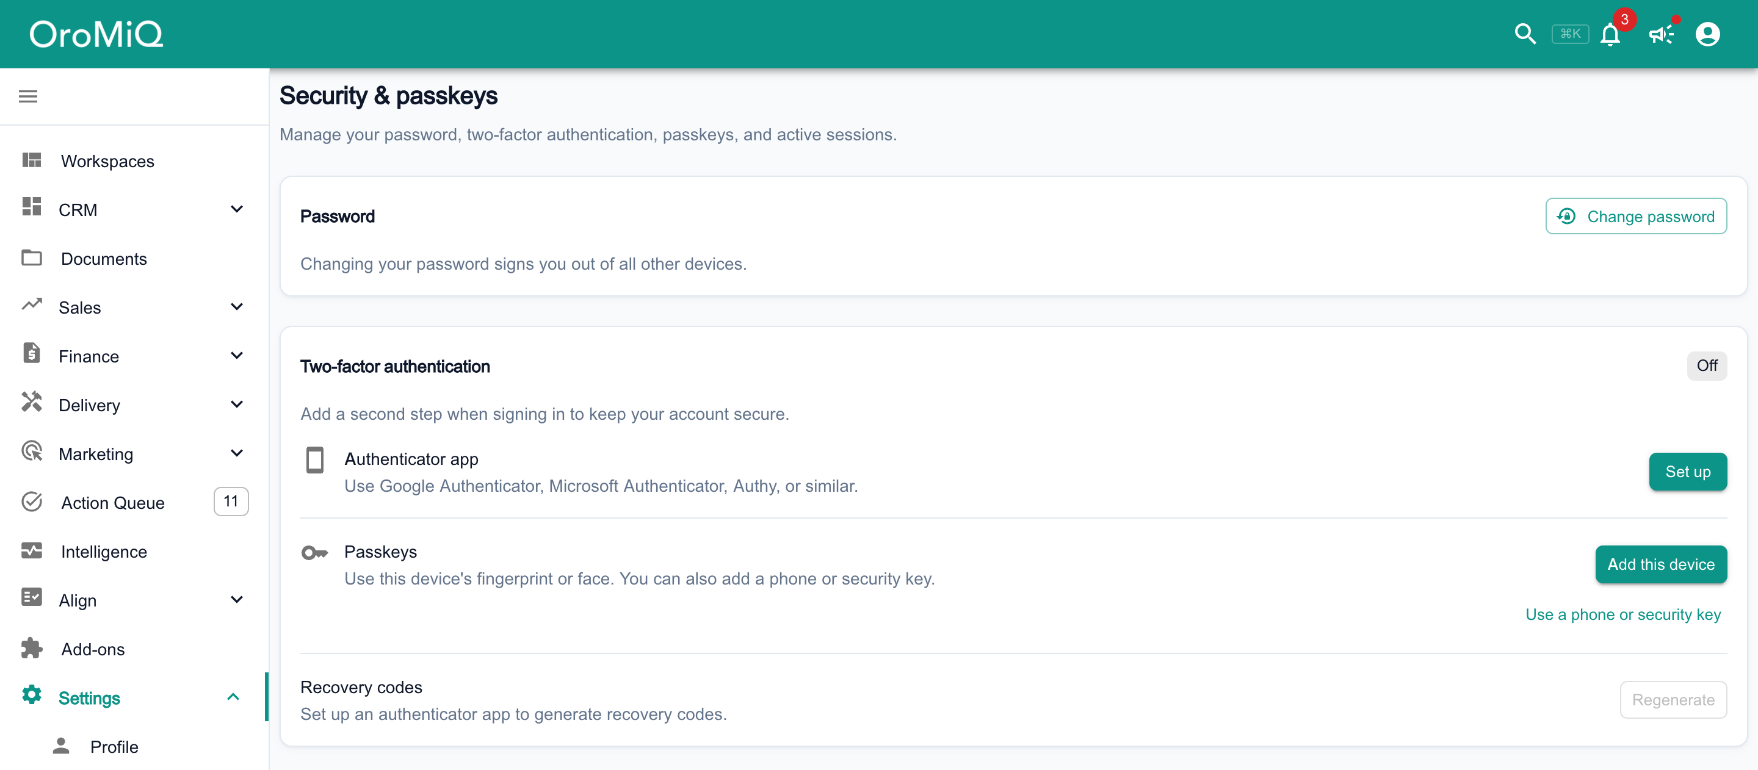This screenshot has width=1758, height=770.
Task: Click Add this device for passkeys
Action: coord(1660,565)
